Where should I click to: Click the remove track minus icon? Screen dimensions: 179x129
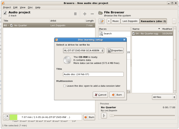point(92,14)
